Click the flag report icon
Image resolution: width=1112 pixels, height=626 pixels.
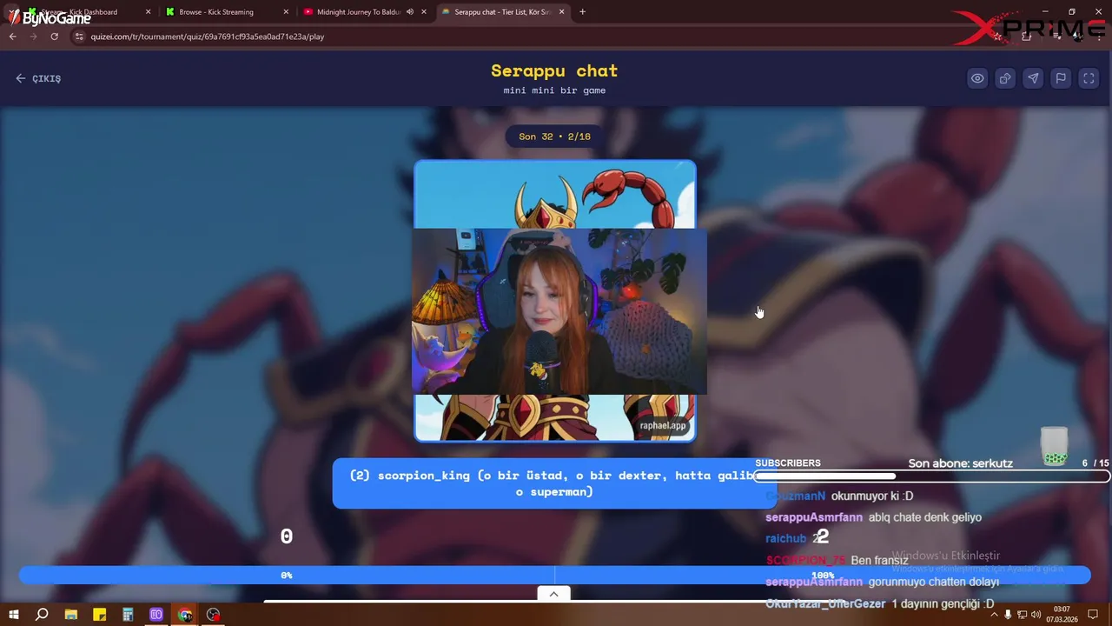(1061, 78)
